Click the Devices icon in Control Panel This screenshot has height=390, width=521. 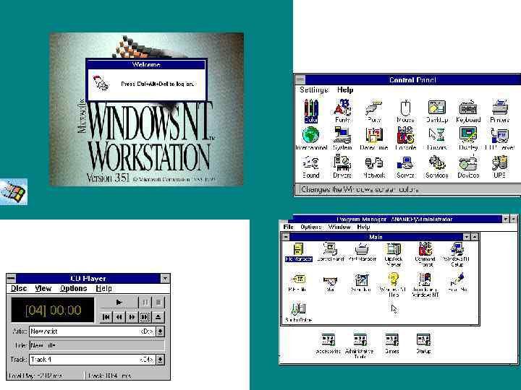click(x=468, y=167)
